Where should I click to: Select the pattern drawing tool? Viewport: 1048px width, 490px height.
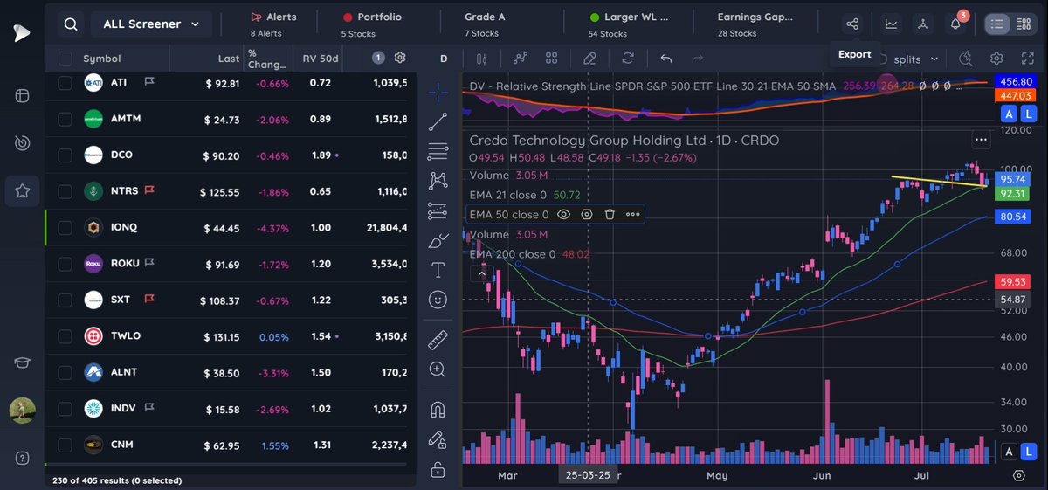(x=438, y=181)
